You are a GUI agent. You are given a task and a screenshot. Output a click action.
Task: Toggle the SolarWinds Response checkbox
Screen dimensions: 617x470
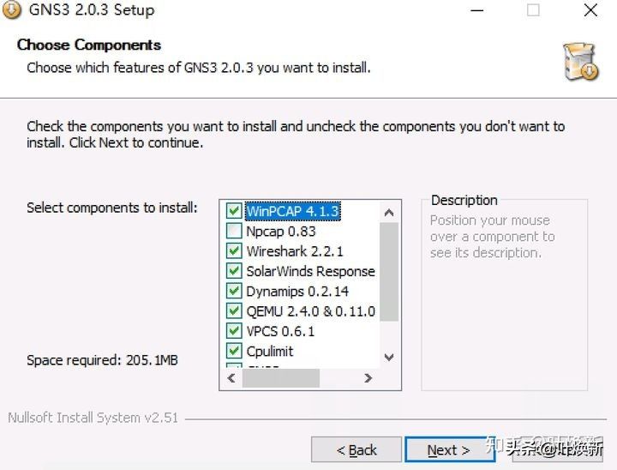point(233,271)
